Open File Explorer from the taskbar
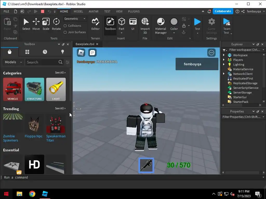 click(x=19, y=194)
